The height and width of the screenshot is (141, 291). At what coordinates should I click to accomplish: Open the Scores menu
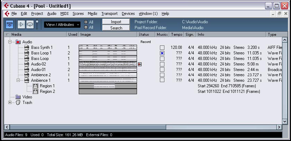click(x=78, y=14)
